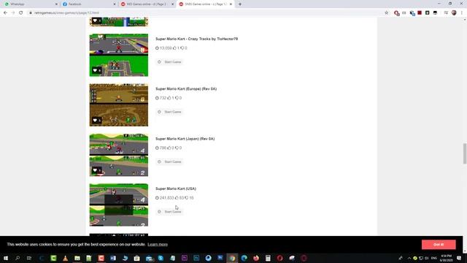Open Firefox from the taskbar
The image size is (467, 263).
tap(256, 258)
